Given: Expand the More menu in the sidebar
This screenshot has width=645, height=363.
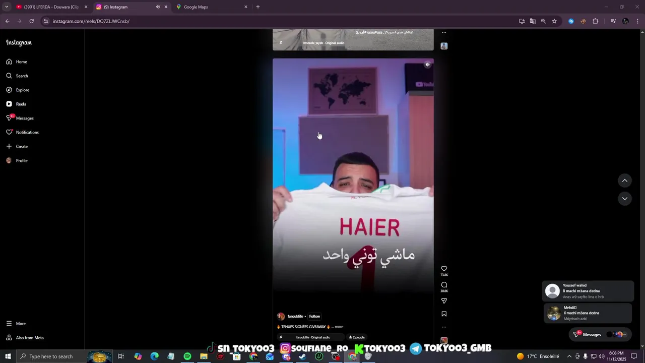Looking at the screenshot, I should pyautogui.click(x=16, y=324).
